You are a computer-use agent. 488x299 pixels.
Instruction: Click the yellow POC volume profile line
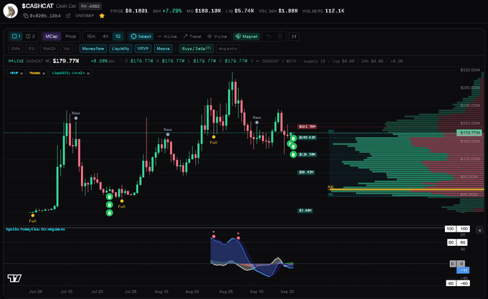pos(405,189)
